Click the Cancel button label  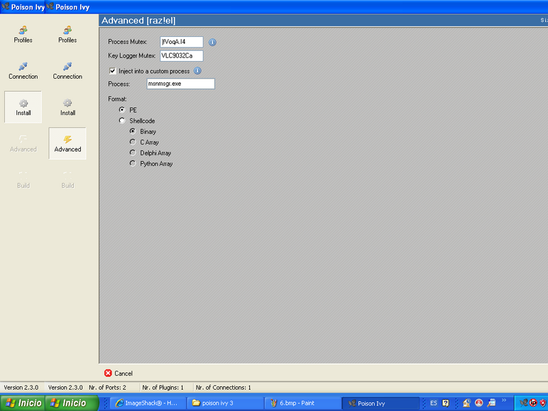pyautogui.click(x=123, y=373)
